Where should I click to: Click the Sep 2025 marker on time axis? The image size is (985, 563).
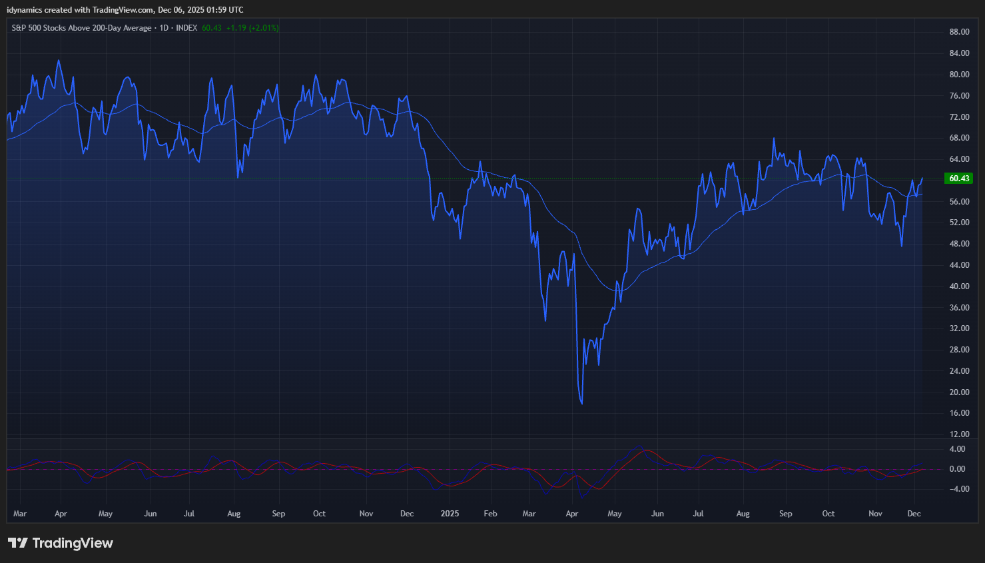[785, 514]
